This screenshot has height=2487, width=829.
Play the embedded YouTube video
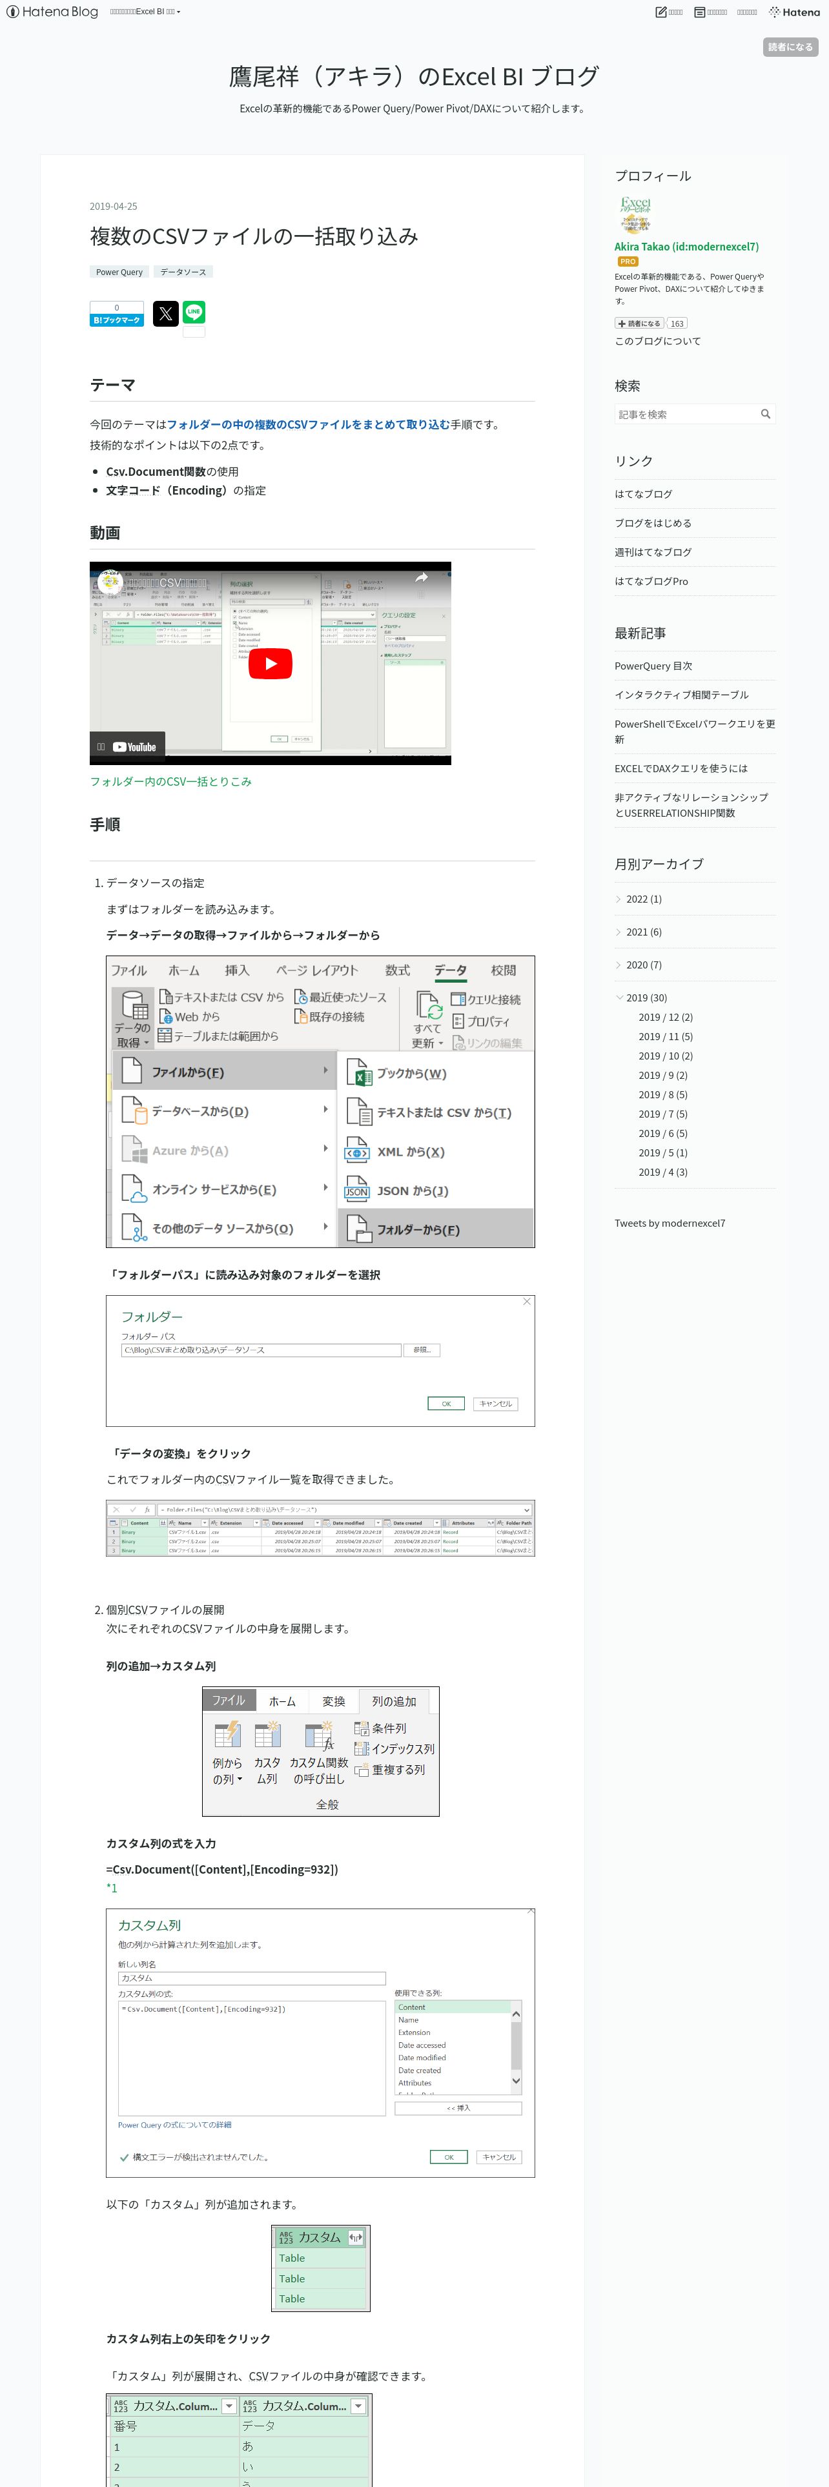(271, 663)
